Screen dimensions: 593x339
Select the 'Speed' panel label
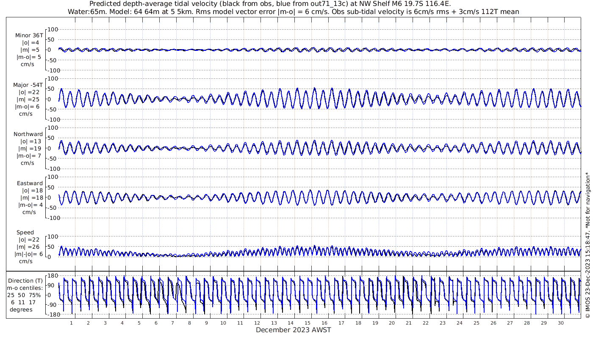pyautogui.click(x=25, y=233)
